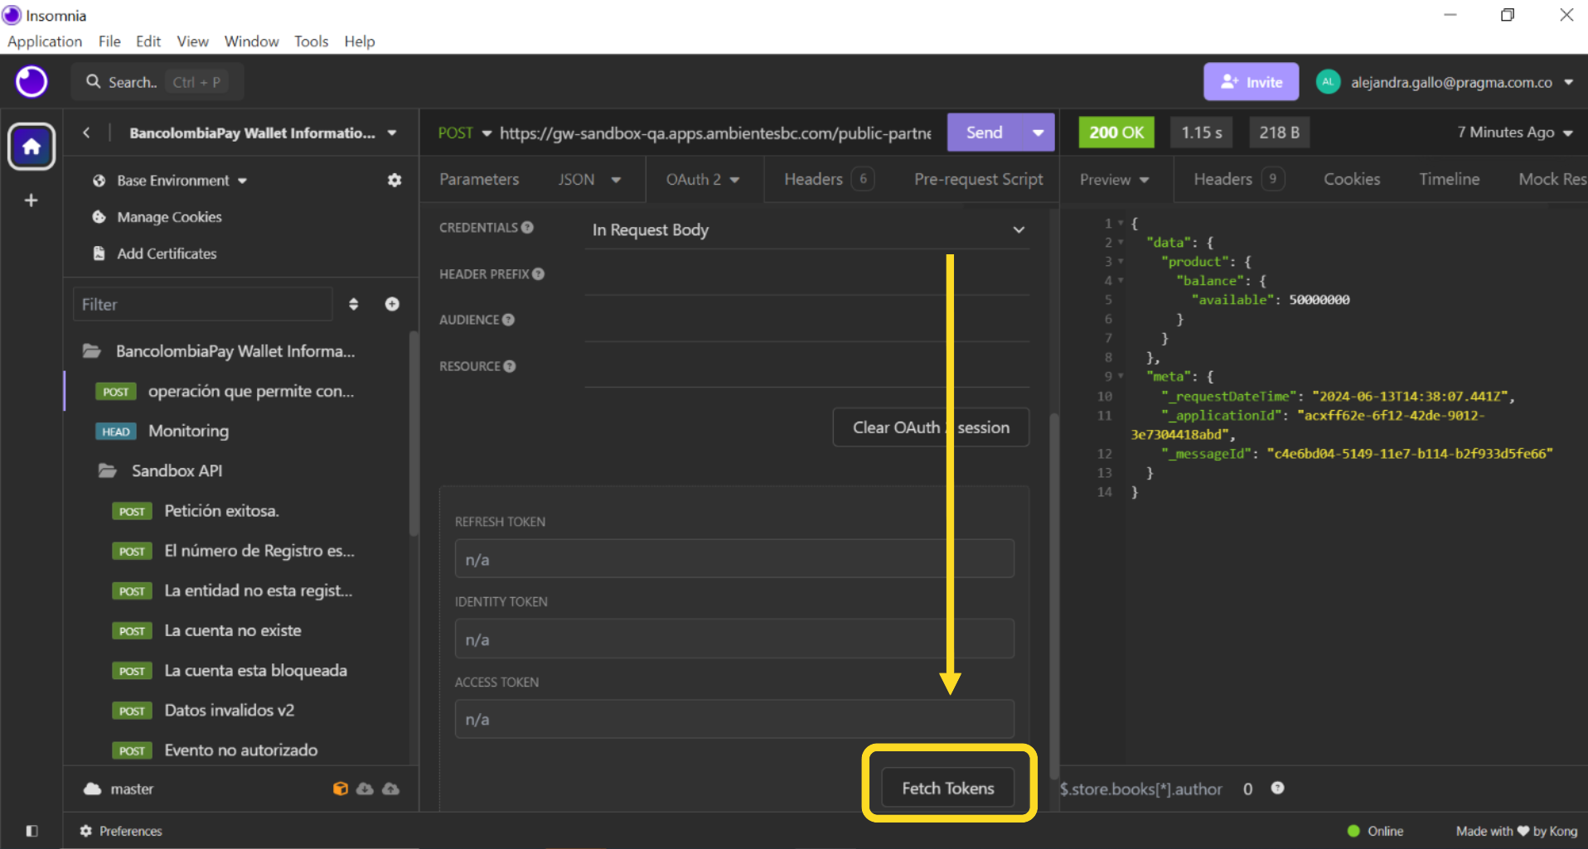The width and height of the screenshot is (1588, 849).
Task: Go back with the left chevron
Action: (86, 133)
